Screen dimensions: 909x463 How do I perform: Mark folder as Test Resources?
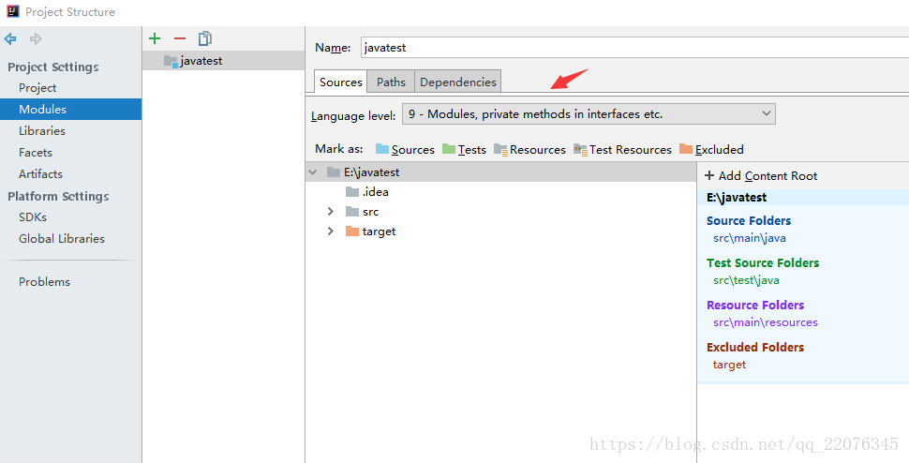pos(622,149)
